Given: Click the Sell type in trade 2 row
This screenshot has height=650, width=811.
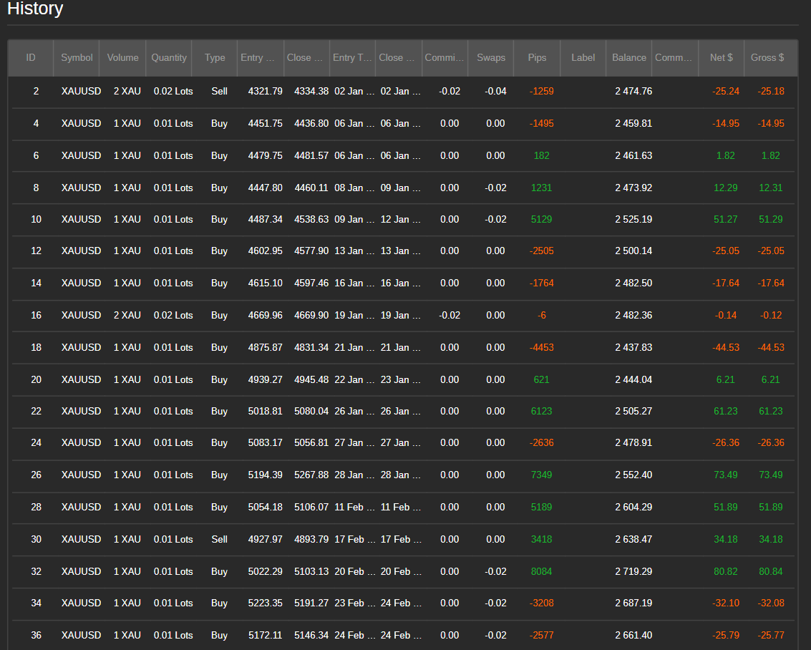Looking at the screenshot, I should (x=219, y=92).
